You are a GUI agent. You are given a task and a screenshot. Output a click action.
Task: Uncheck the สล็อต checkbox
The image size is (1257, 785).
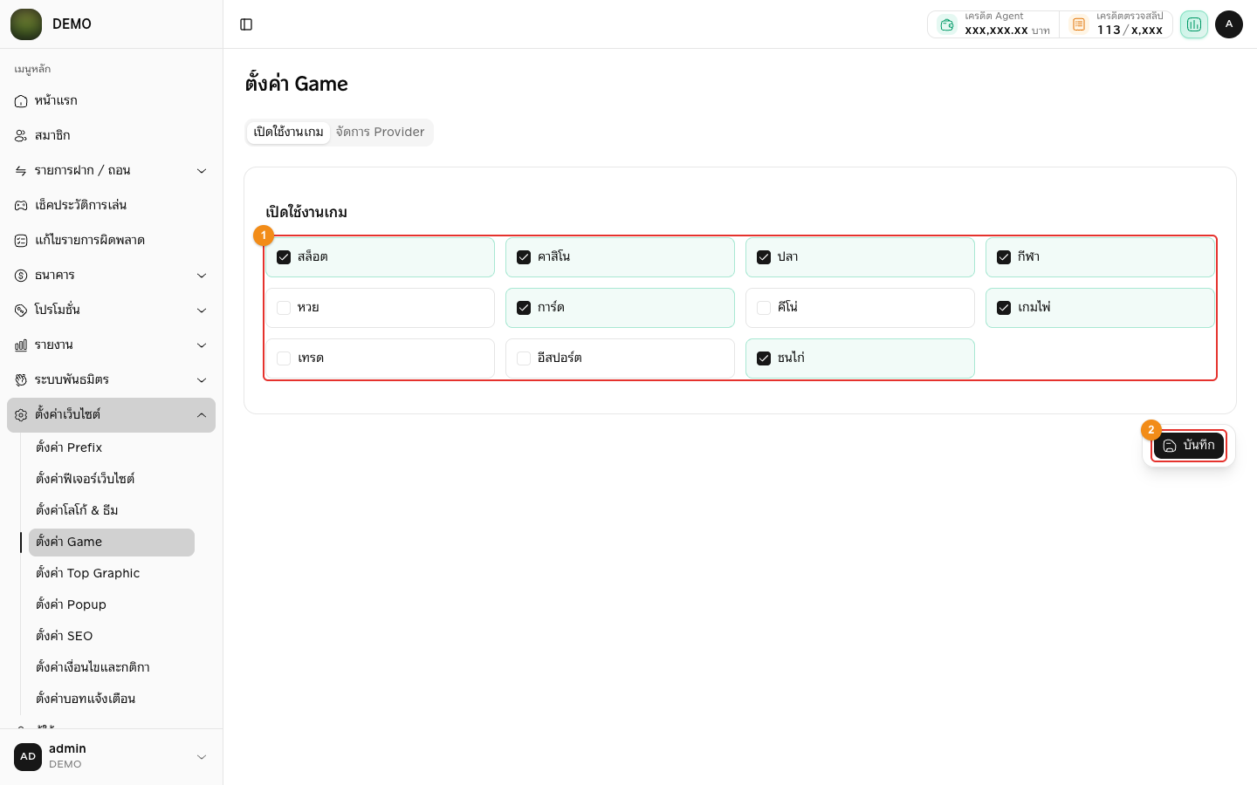(x=284, y=257)
